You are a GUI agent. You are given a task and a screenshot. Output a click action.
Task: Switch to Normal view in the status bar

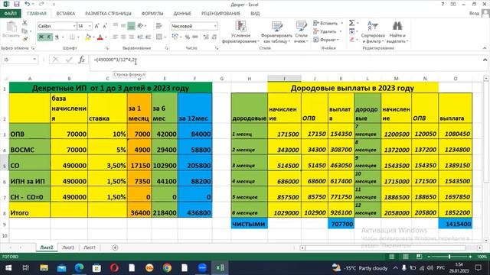(x=391, y=257)
